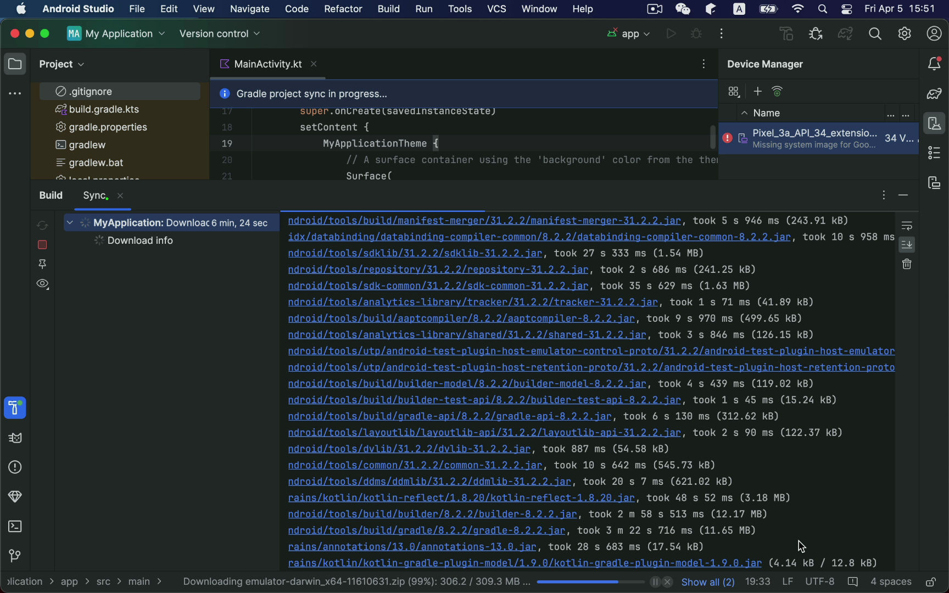The image size is (949, 593).
Task: Open Search Everywhere magnifier in toolbar
Action: [875, 34]
